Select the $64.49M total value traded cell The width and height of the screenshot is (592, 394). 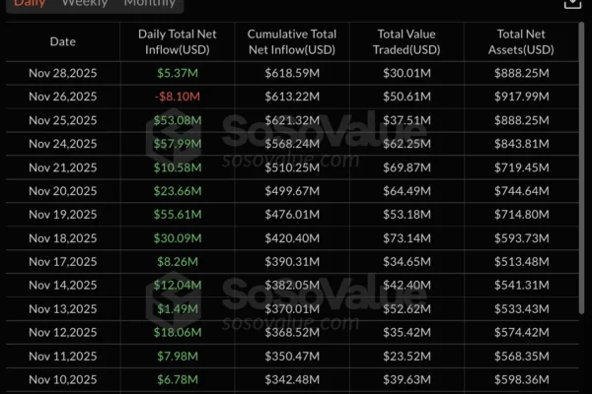point(405,192)
